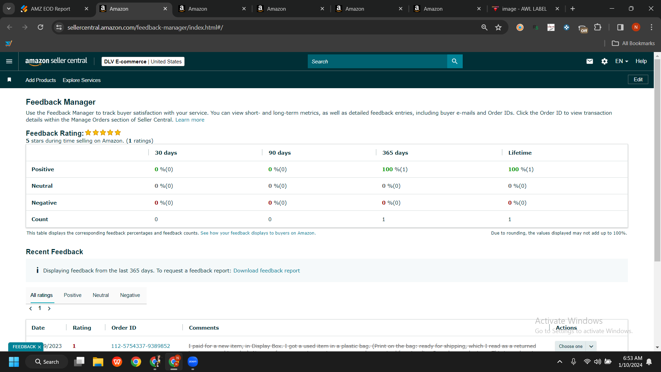The image size is (661, 372).
Task: Open the messages envelope icon
Action: point(589,61)
